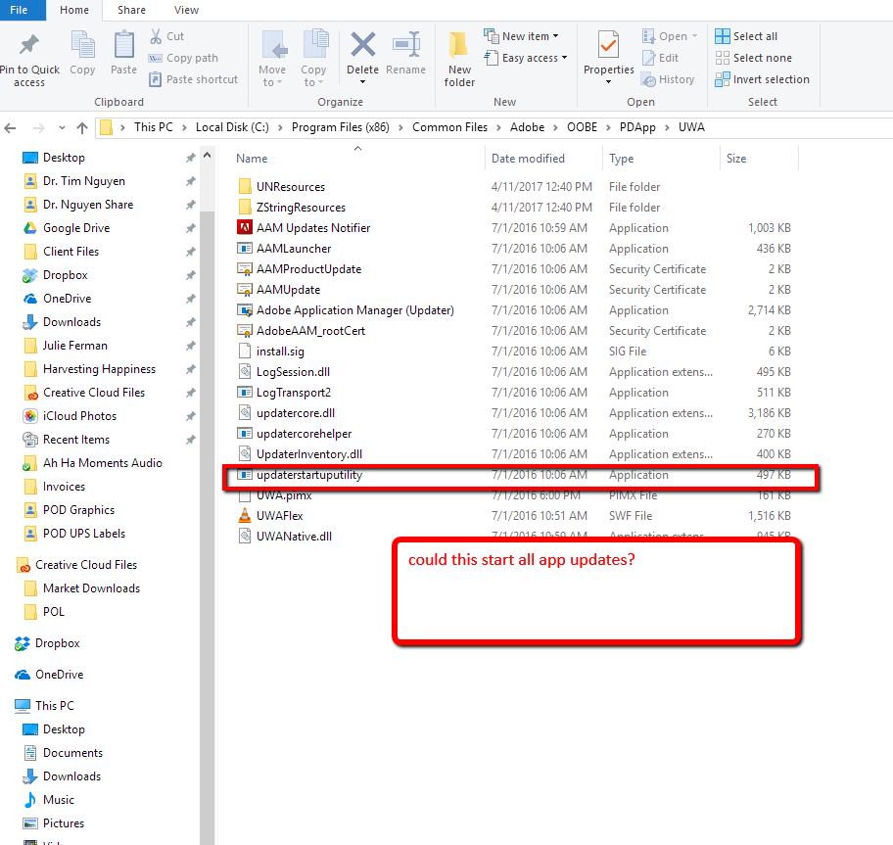Switch to the View tab

click(x=186, y=10)
